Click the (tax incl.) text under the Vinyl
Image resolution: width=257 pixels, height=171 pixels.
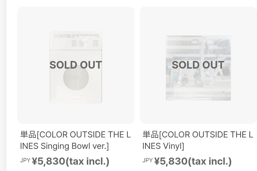click(210, 161)
